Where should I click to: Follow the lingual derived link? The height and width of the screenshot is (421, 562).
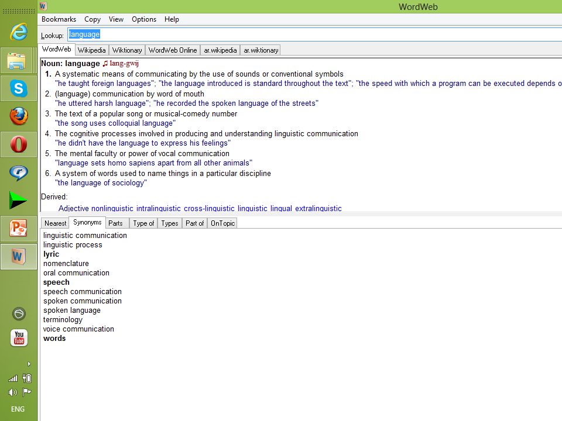click(281, 208)
